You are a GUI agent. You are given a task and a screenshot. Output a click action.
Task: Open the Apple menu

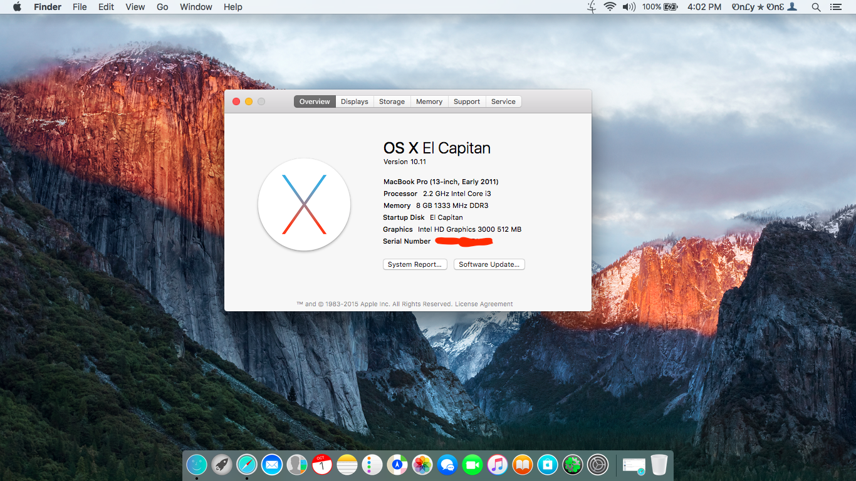pos(17,7)
